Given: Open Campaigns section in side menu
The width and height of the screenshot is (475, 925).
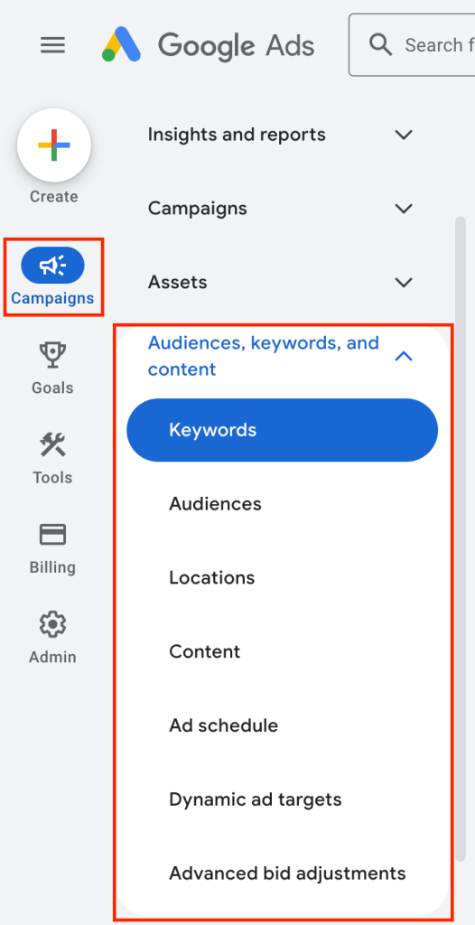Looking at the screenshot, I should pyautogui.click(x=197, y=209).
